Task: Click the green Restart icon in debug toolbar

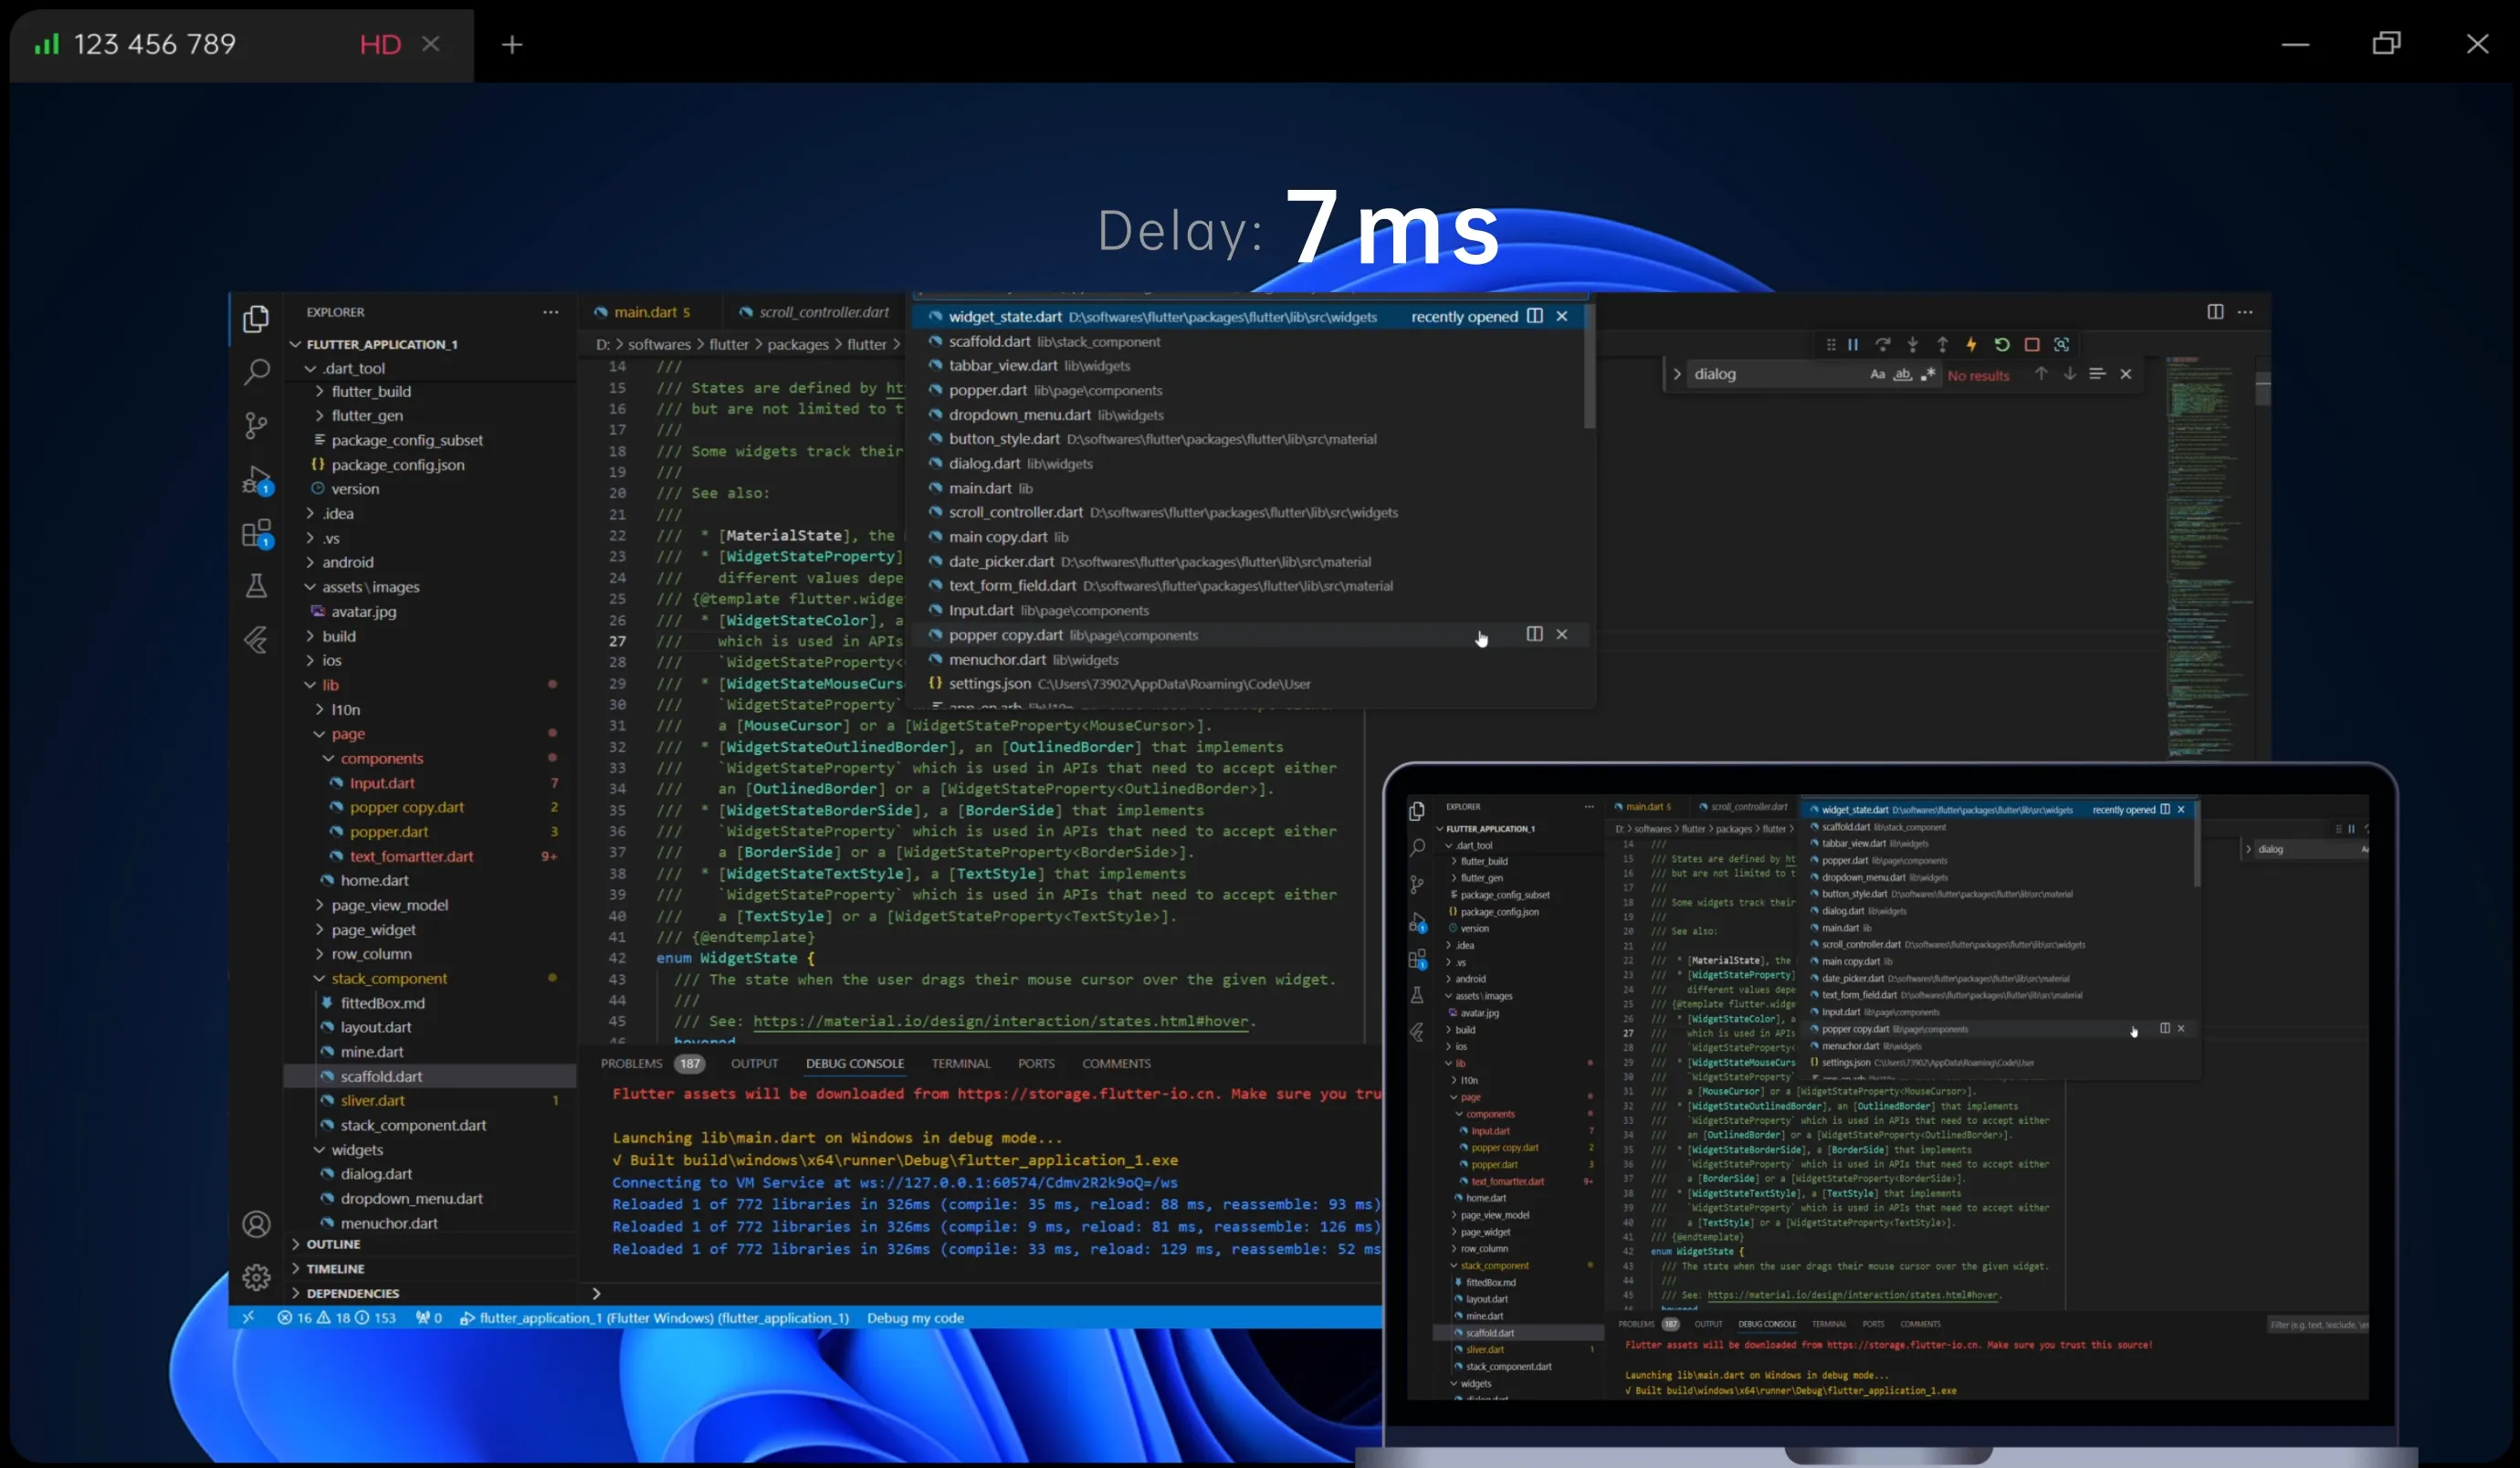Action: [x=2002, y=344]
